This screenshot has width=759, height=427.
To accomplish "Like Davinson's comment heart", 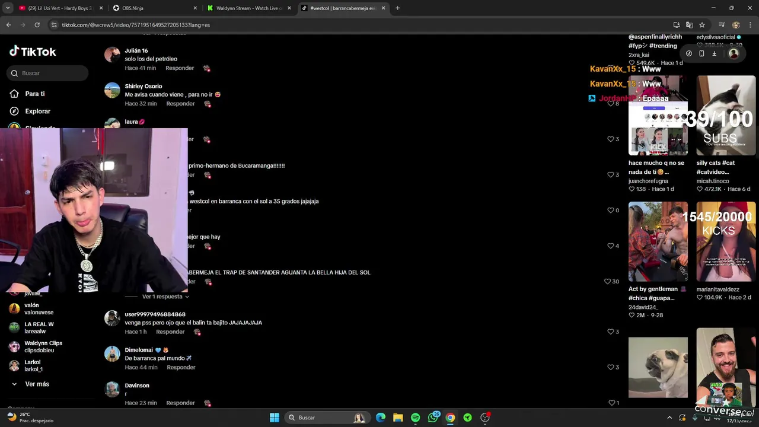I will [613, 403].
